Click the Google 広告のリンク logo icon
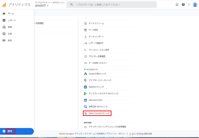This screenshot has width=199, height=138. coord(85,74)
